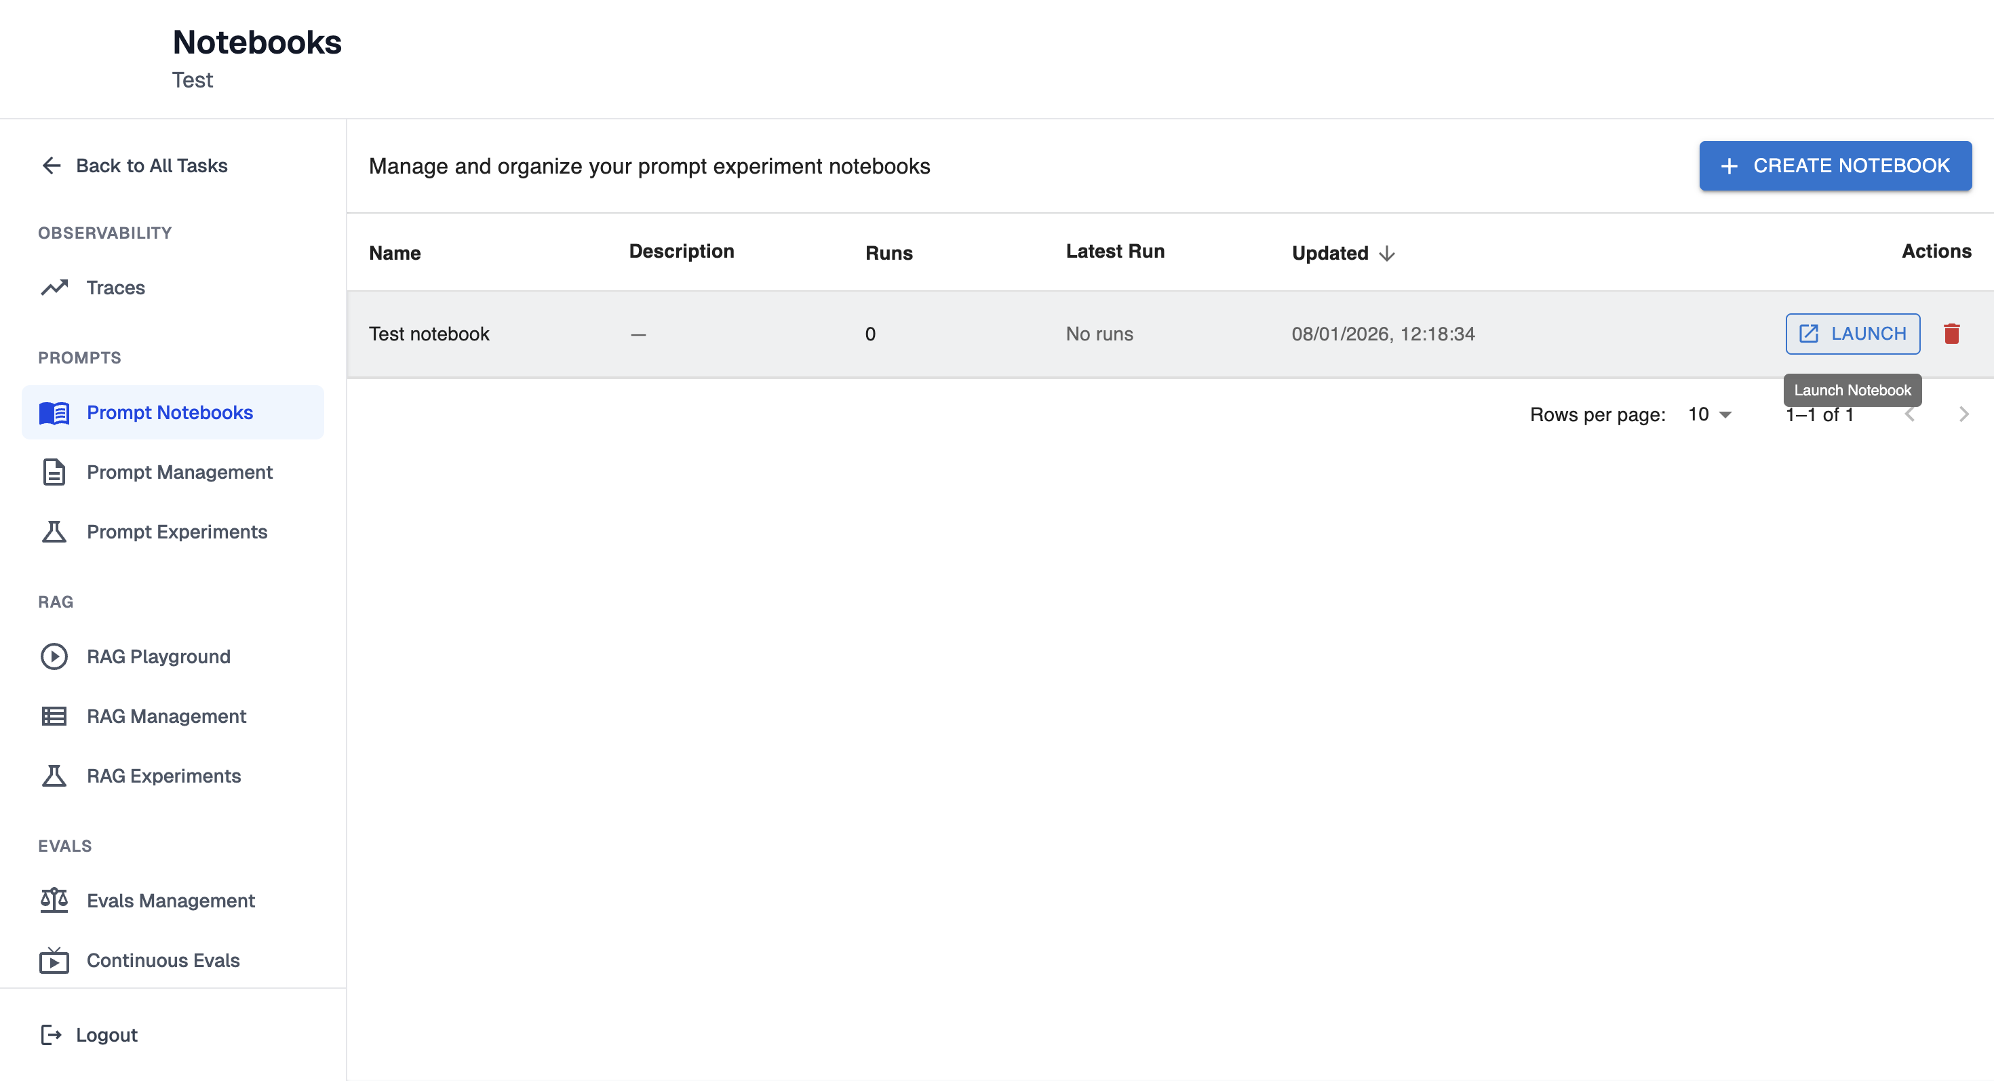Click the Test notebook row name
Image resolution: width=1994 pixels, height=1081 pixels.
coord(429,334)
